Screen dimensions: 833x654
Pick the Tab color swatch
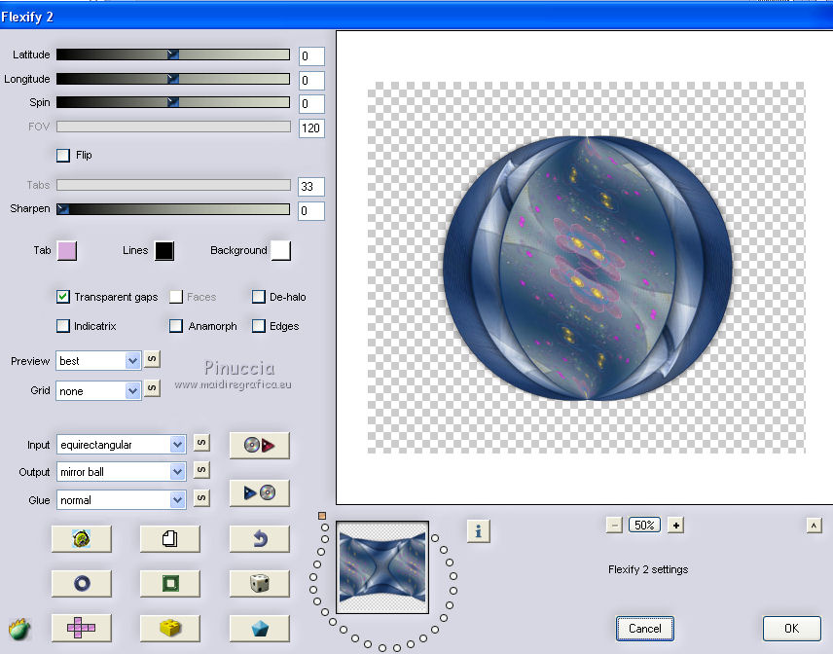(x=67, y=251)
